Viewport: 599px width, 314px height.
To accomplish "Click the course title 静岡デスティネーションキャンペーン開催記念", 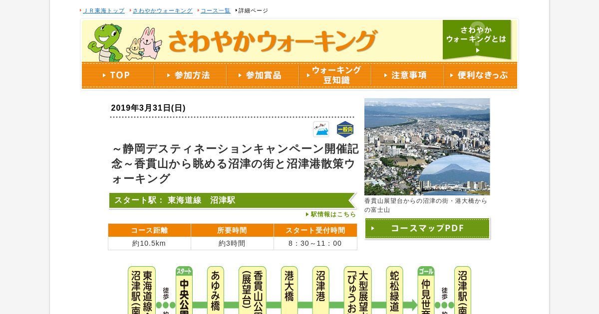I will tap(235, 163).
